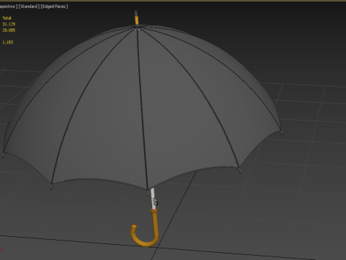Select the white umbrella shaft with latch

pos(154,199)
